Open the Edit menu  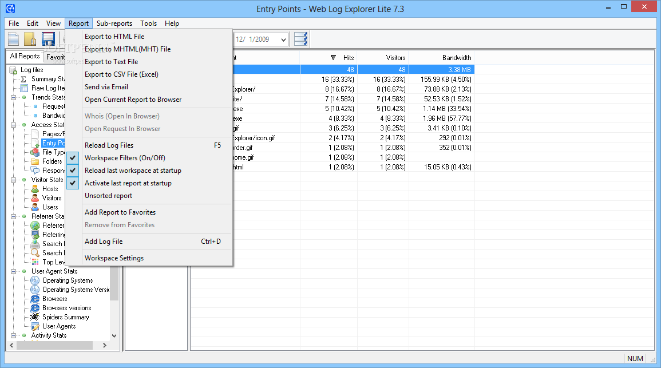point(33,23)
